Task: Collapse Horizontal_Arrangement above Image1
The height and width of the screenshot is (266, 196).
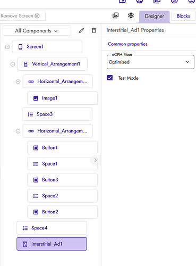Action: point(18,81)
